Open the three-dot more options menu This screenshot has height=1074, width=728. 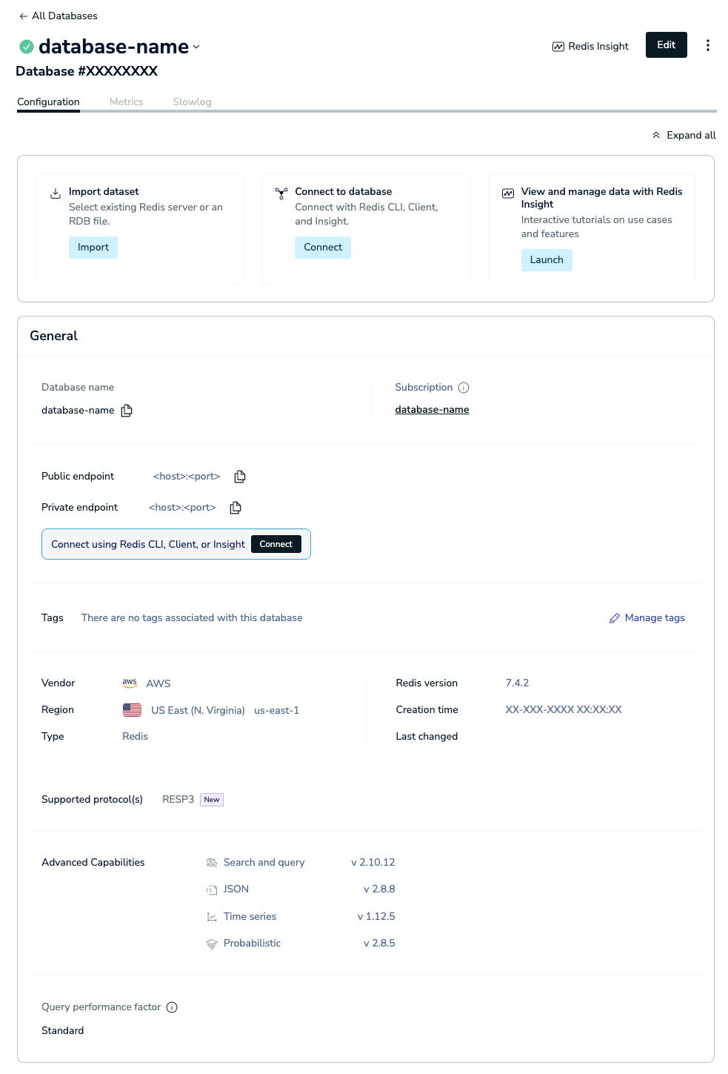click(x=707, y=45)
